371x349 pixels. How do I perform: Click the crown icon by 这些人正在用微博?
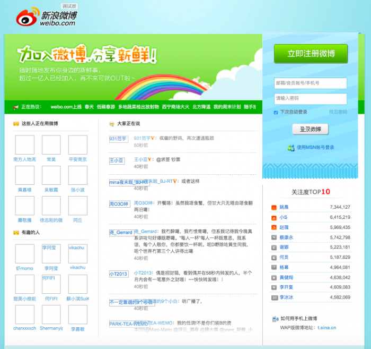(x=16, y=124)
